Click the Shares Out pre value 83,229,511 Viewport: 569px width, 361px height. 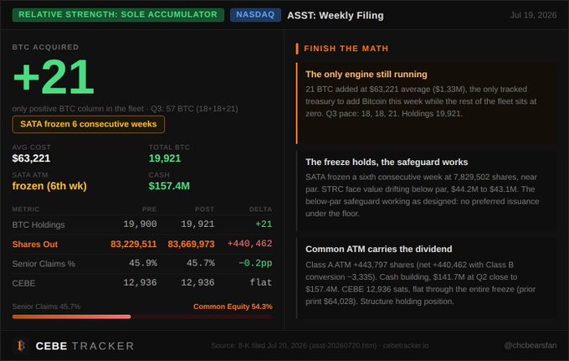click(x=134, y=244)
